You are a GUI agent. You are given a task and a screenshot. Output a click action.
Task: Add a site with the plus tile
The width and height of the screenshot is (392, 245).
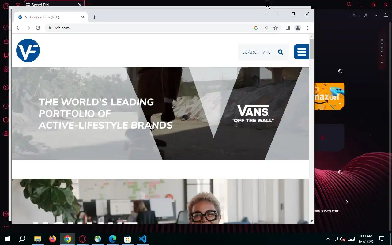point(323,138)
